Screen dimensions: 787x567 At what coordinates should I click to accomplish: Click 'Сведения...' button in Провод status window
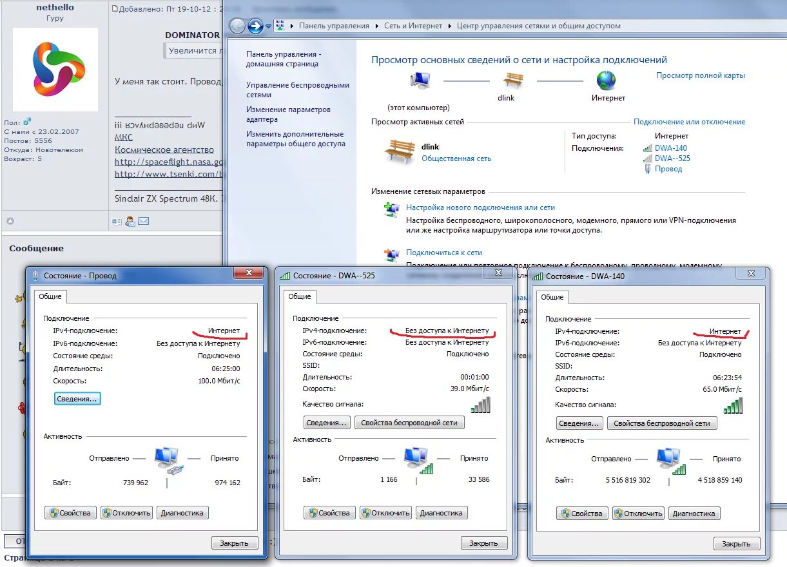click(x=77, y=399)
